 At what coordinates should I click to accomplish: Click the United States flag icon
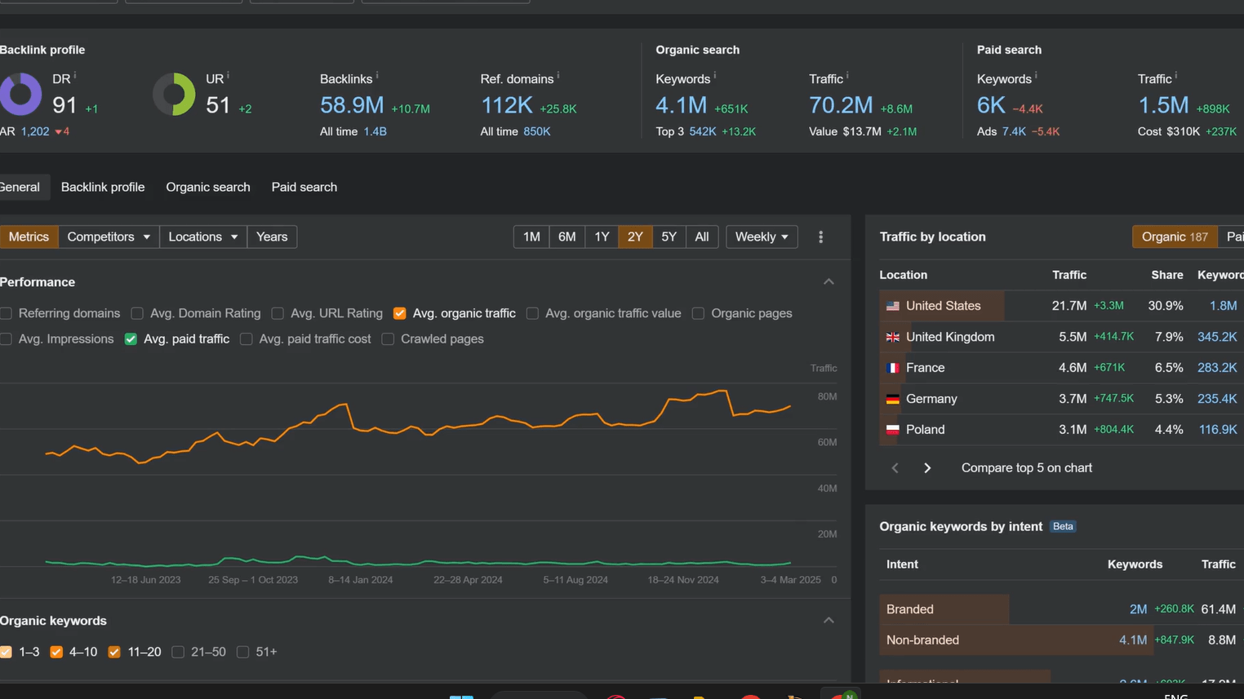(892, 305)
